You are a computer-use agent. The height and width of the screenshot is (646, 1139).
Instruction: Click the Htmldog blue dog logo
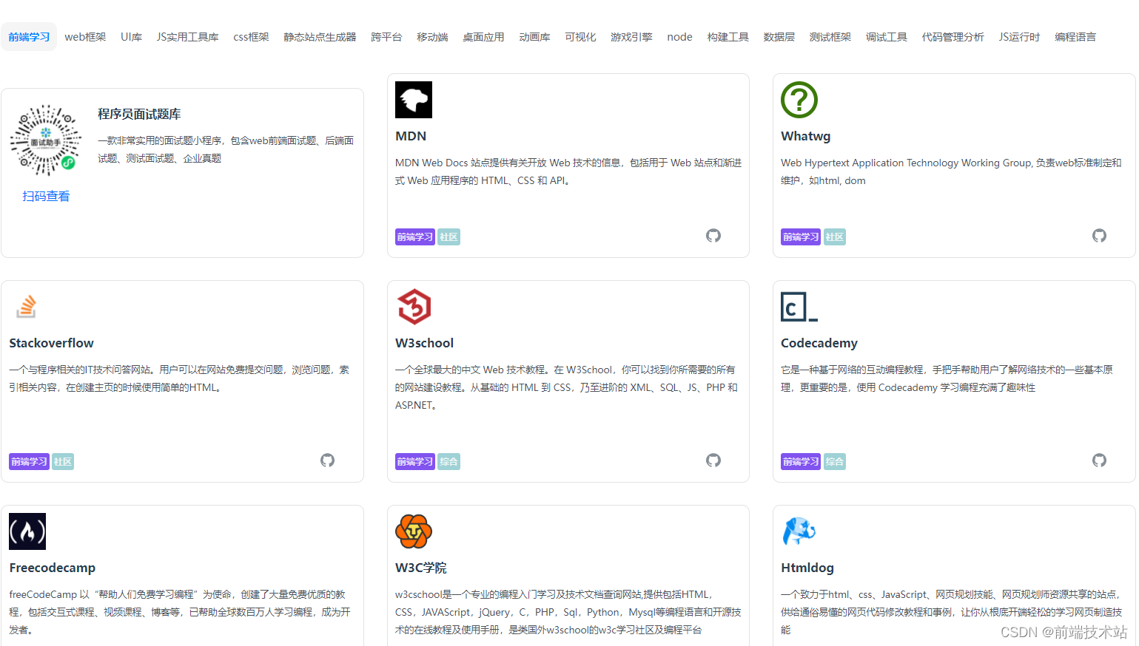pos(799,531)
